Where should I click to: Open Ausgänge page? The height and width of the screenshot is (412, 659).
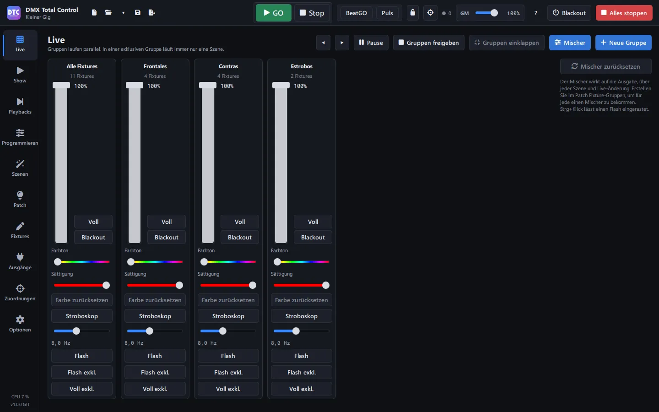coord(20,262)
